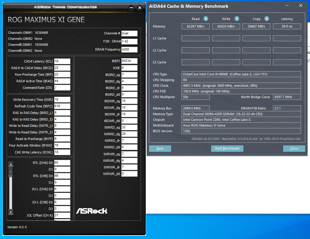Click the Motherboard value Asus ROG Maximus XI Gene
310x239 pixels.
pyautogui.click(x=241, y=125)
